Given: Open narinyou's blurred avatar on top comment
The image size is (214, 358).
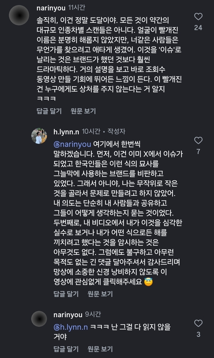Looking at the screenshot, I should point(19,15).
